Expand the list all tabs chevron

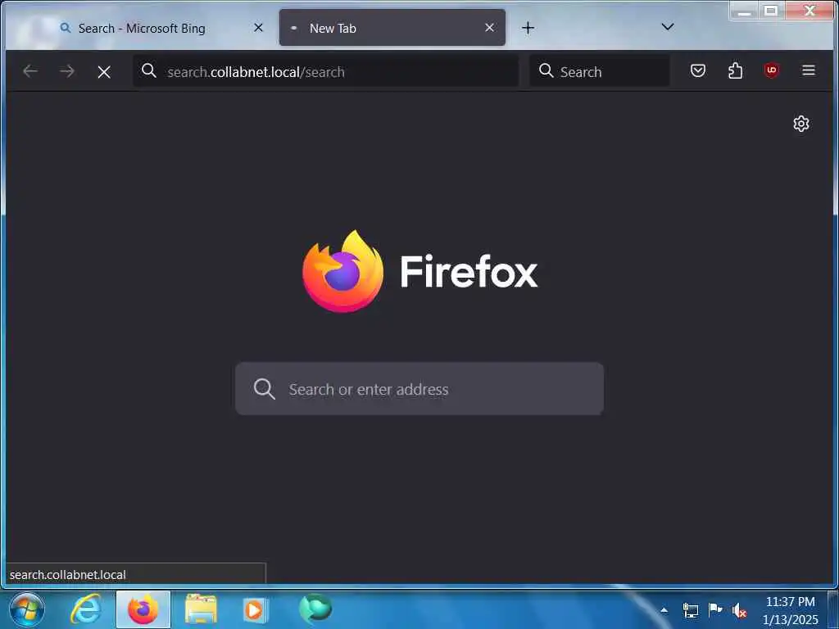(x=667, y=27)
